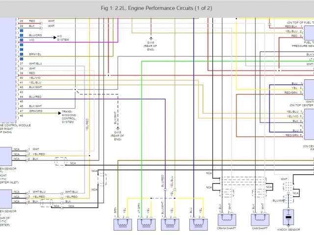Select the bottom coil with LT GRN wire
The width and height of the screenshot is (314, 235).
point(146,224)
